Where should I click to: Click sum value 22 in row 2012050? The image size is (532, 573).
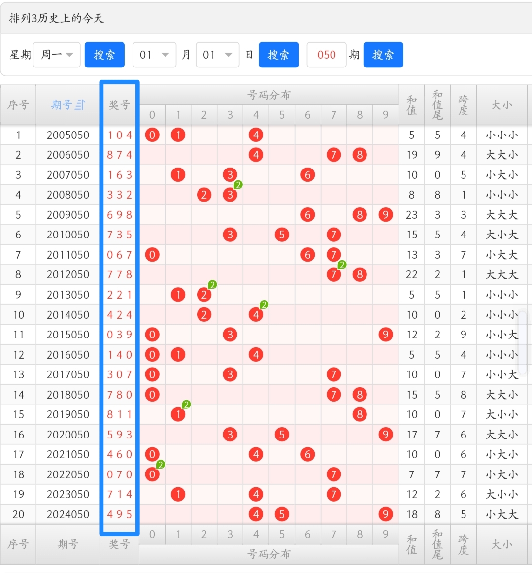(412, 274)
